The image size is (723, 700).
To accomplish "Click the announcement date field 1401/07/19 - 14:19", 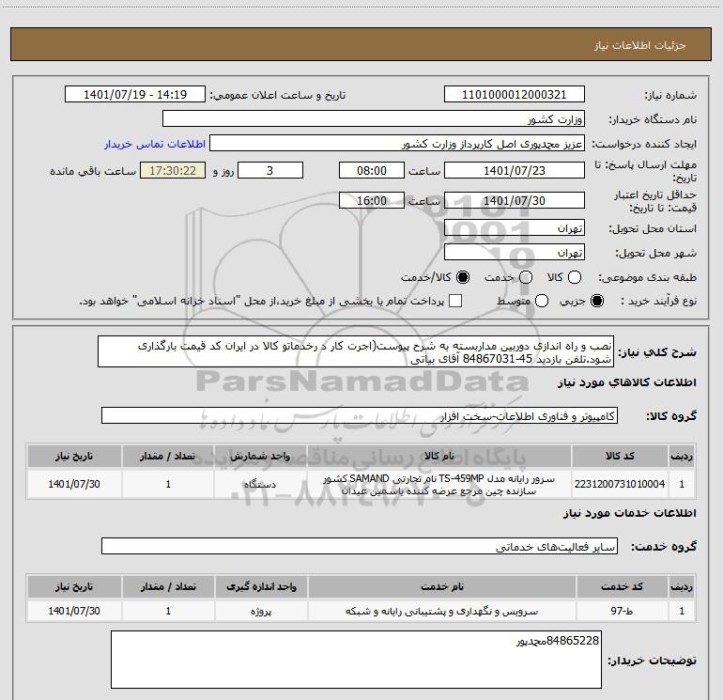I will [135, 94].
